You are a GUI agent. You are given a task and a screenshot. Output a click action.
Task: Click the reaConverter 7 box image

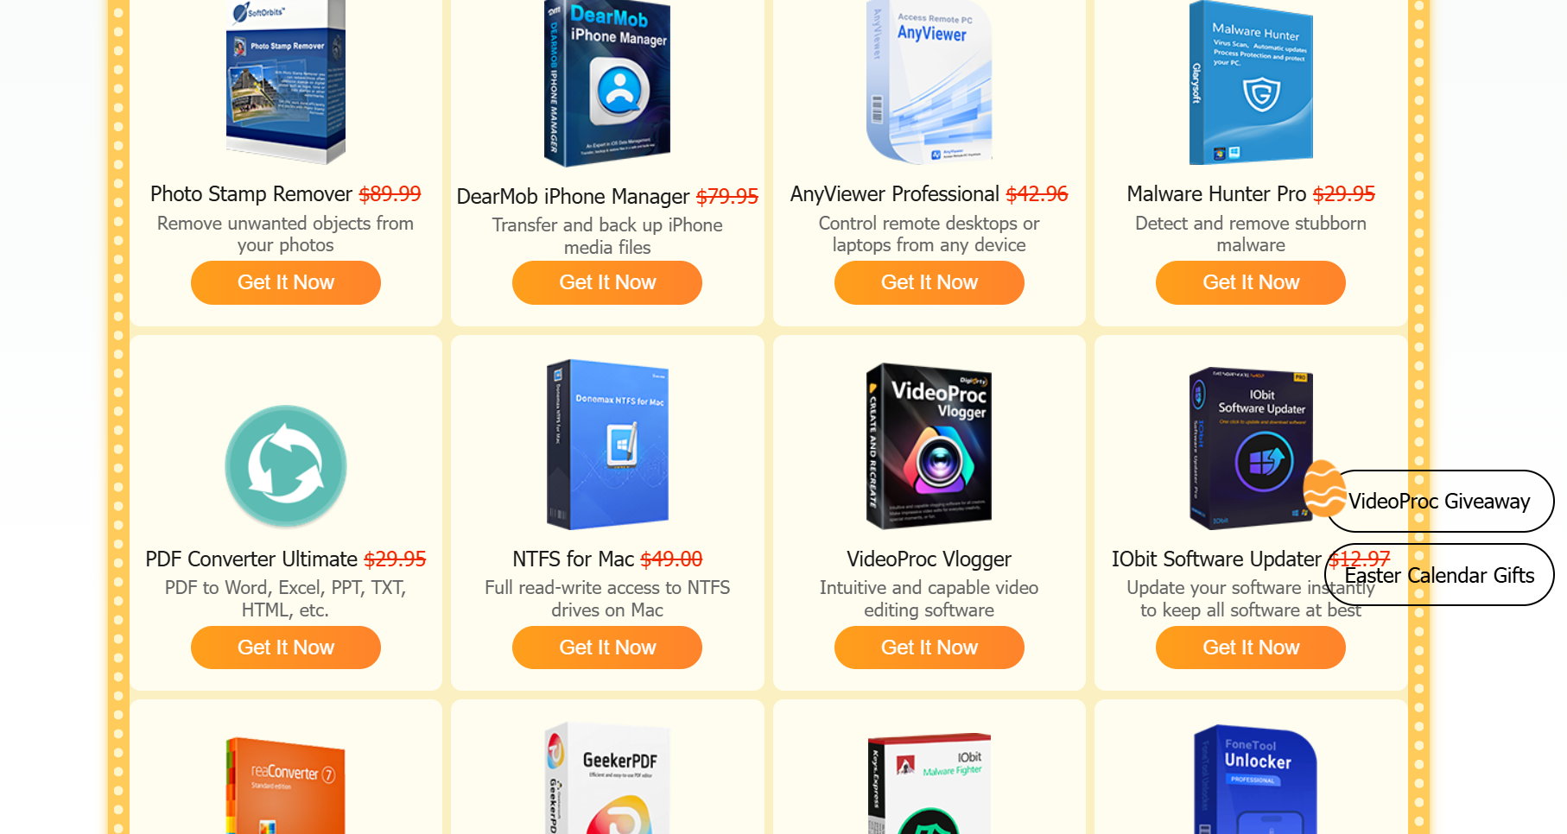(286, 786)
